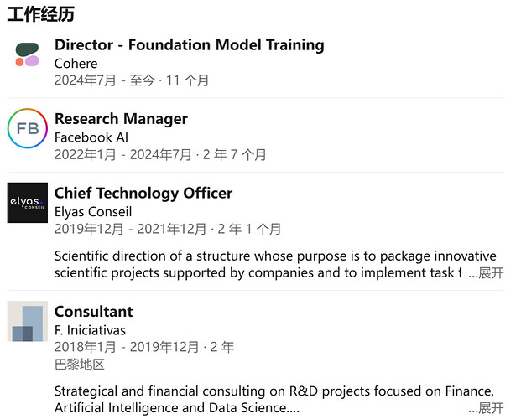Click the 2018年1月 - 2019年12月 date range
This screenshot has height=419, width=521.
click(127, 347)
